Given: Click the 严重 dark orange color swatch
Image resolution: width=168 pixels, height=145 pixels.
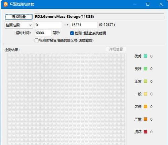Looking at the screenshot, I should 145,119.
